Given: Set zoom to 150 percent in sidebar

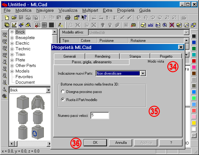Looking at the screenshot, I should pos(5,48).
